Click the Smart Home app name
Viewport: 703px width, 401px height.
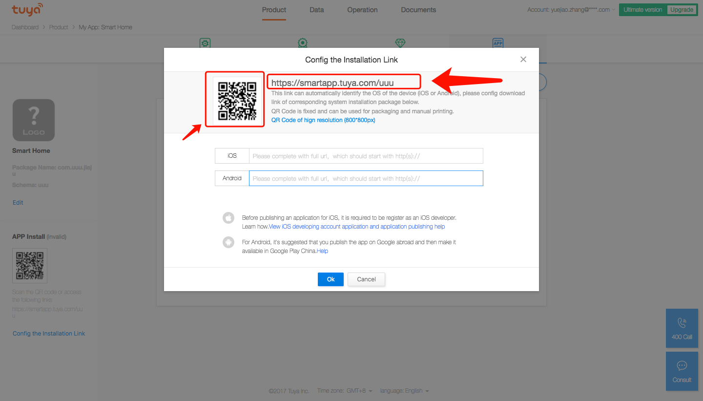[31, 151]
